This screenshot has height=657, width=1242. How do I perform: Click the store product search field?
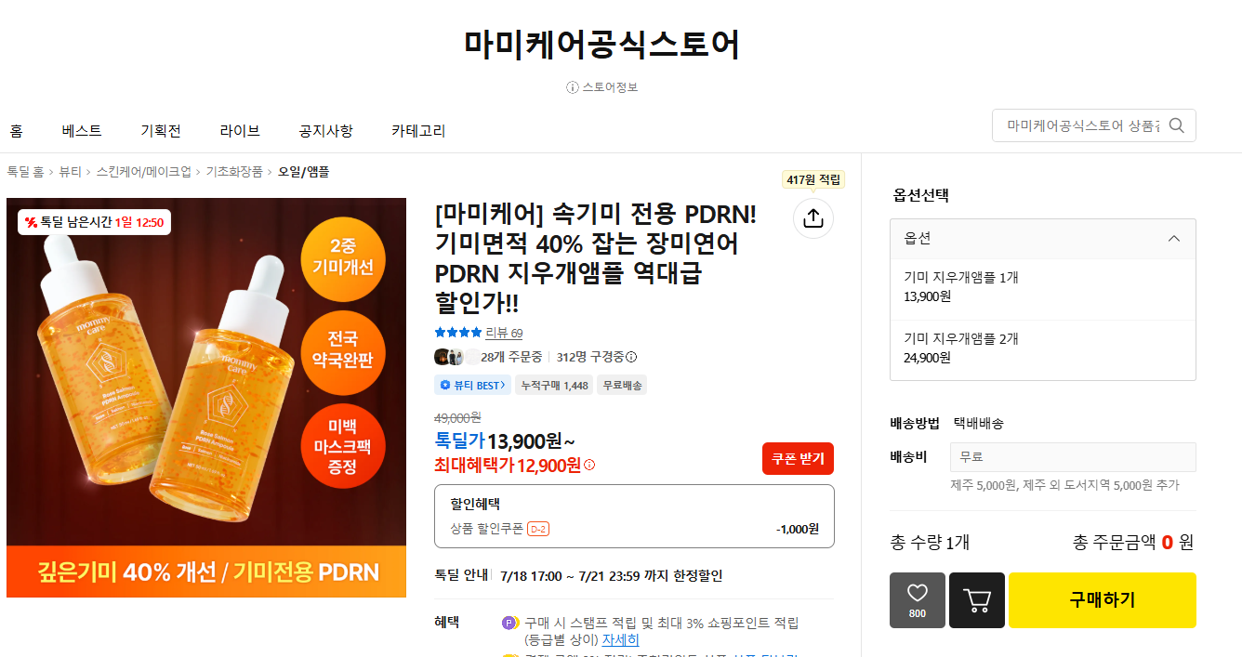click(1083, 125)
